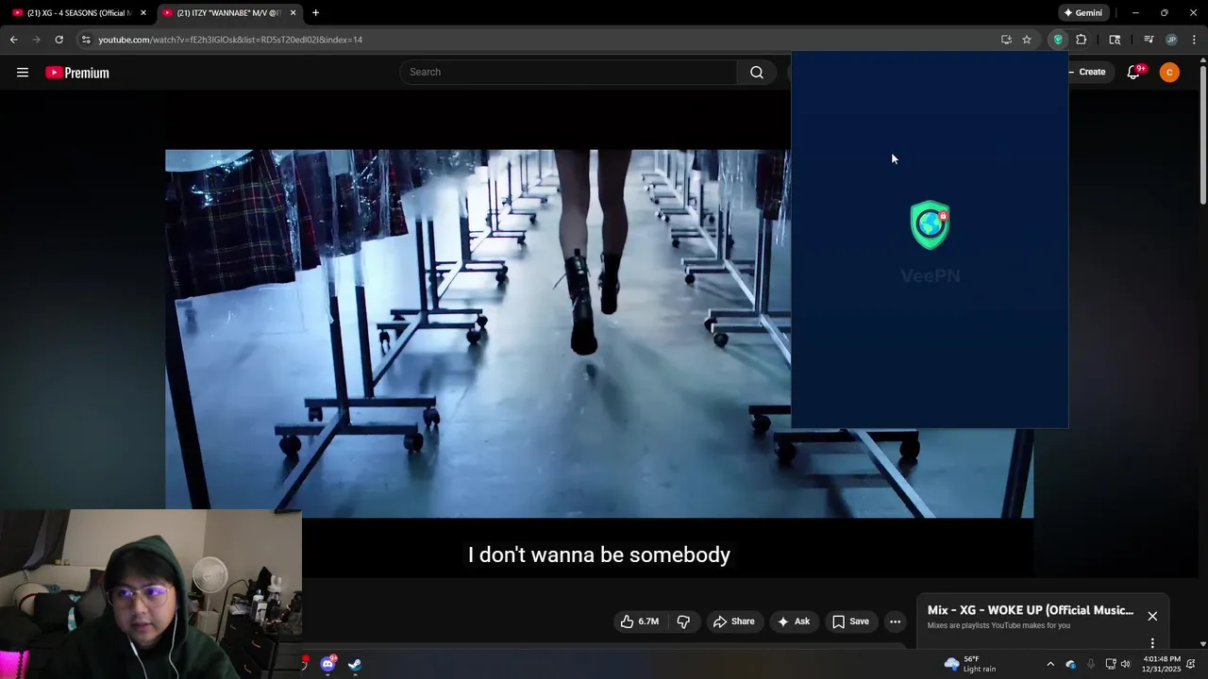Screen dimensions: 1208x679
Task: Dislike the video
Action: (x=683, y=621)
